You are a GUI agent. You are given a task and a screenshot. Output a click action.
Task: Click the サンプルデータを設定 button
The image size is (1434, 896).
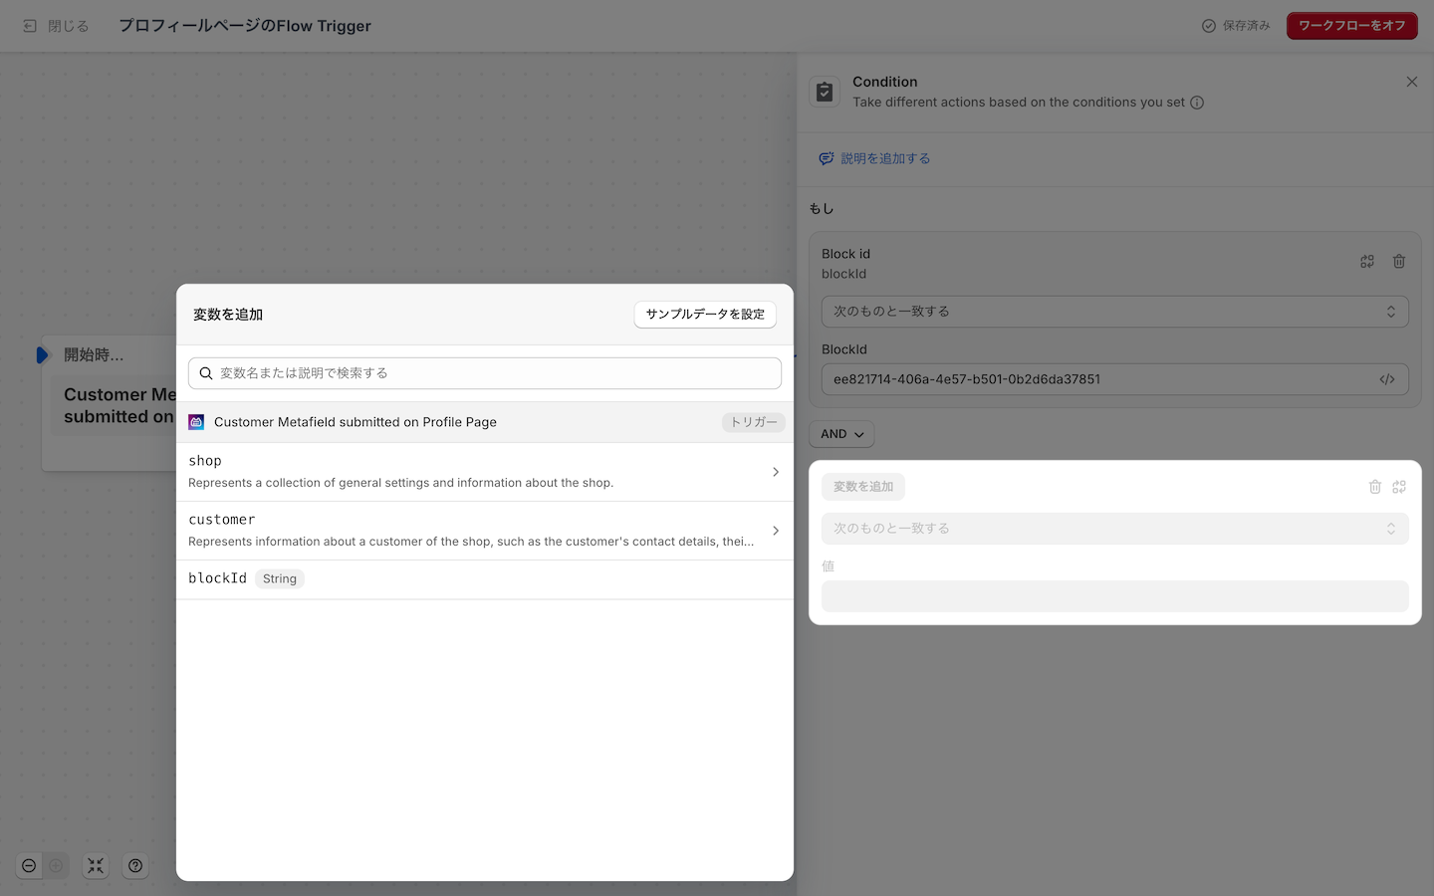point(704,315)
